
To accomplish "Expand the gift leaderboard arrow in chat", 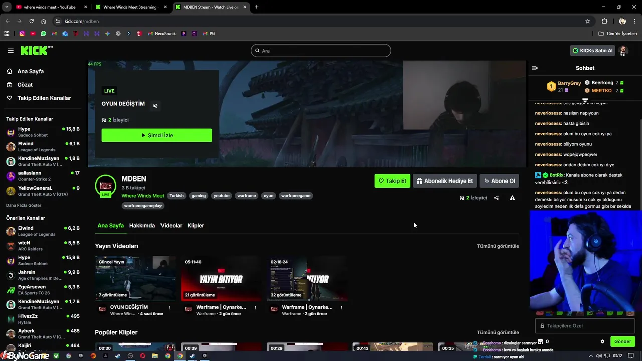I will (585, 100).
